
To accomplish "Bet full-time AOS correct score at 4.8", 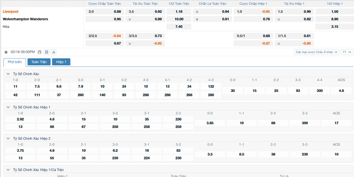I will (341, 91).
